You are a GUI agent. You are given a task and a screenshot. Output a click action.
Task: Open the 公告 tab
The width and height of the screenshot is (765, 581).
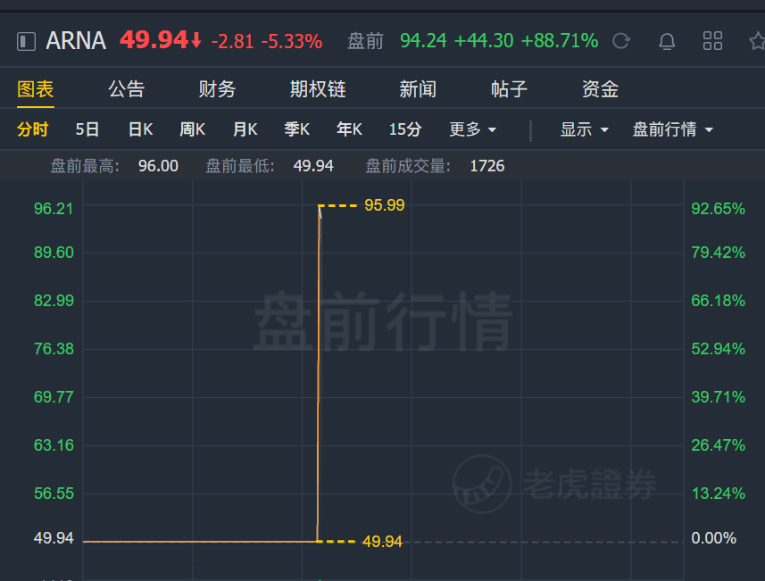(127, 89)
